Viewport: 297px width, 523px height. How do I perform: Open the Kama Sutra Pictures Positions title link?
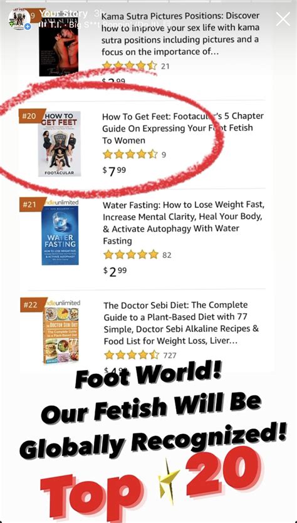(180, 34)
